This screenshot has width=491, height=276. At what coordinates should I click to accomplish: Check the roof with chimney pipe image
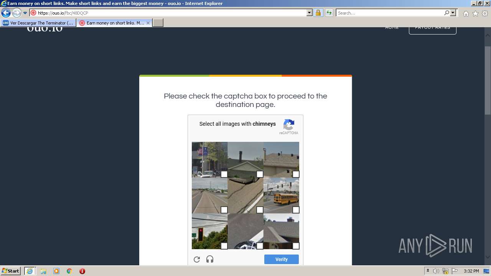tap(245, 160)
